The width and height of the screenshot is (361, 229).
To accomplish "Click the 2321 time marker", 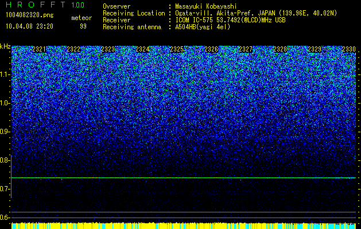I will (x=39, y=49).
